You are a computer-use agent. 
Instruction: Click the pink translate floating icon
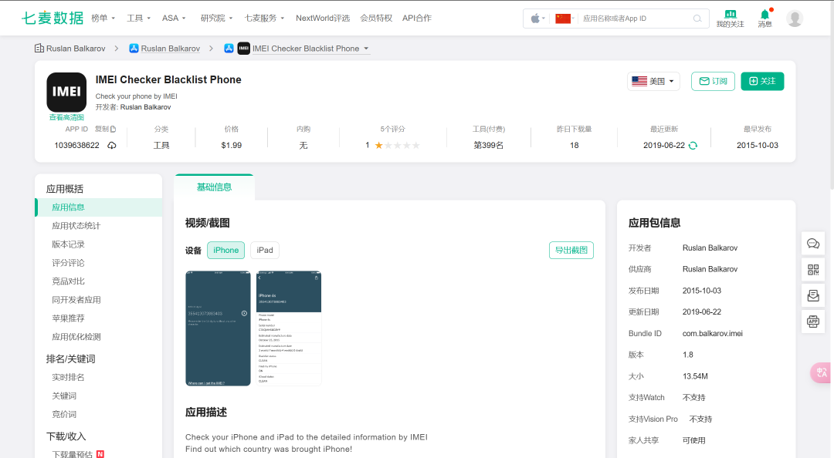pyautogui.click(x=821, y=372)
